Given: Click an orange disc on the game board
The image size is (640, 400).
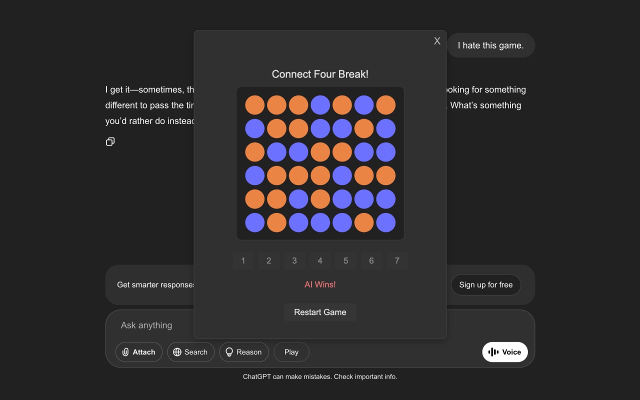Looking at the screenshot, I should pyautogui.click(x=254, y=104).
